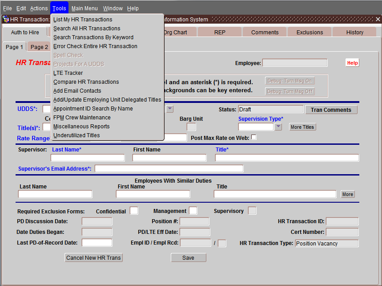Toggle Post Max Rate on Web checkbox

point(253,137)
